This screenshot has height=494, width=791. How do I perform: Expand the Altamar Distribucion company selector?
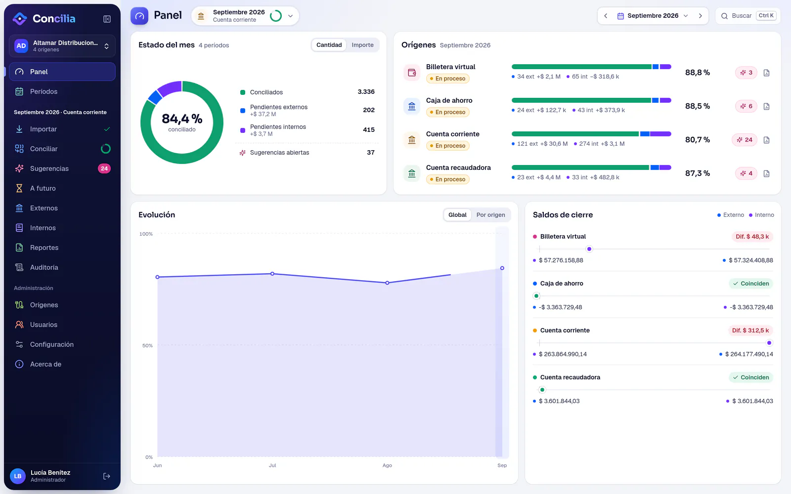[x=62, y=46]
